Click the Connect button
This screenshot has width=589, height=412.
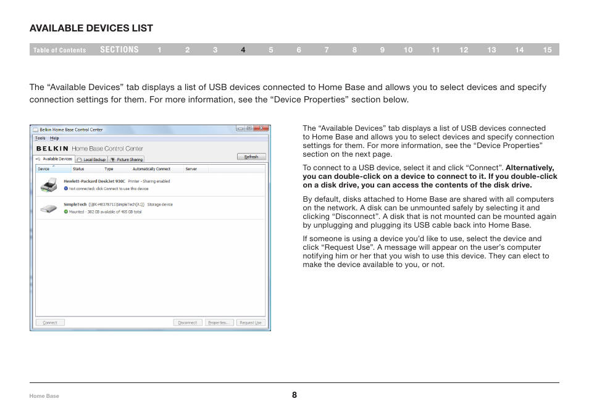pyautogui.click(x=50, y=323)
